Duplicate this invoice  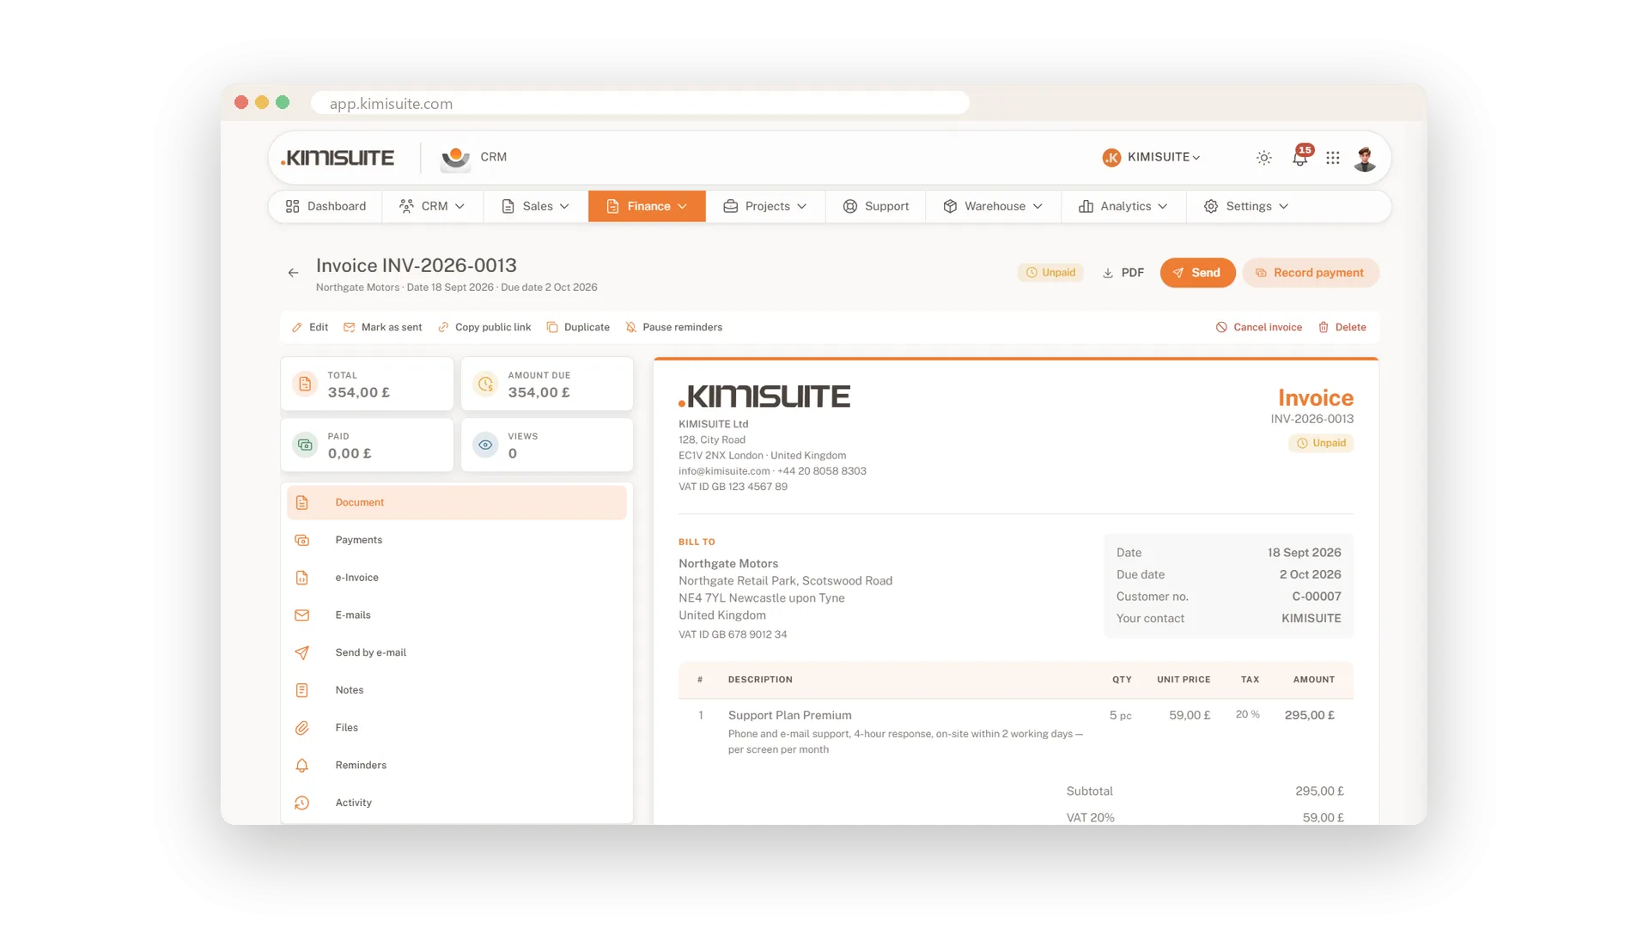coord(578,328)
